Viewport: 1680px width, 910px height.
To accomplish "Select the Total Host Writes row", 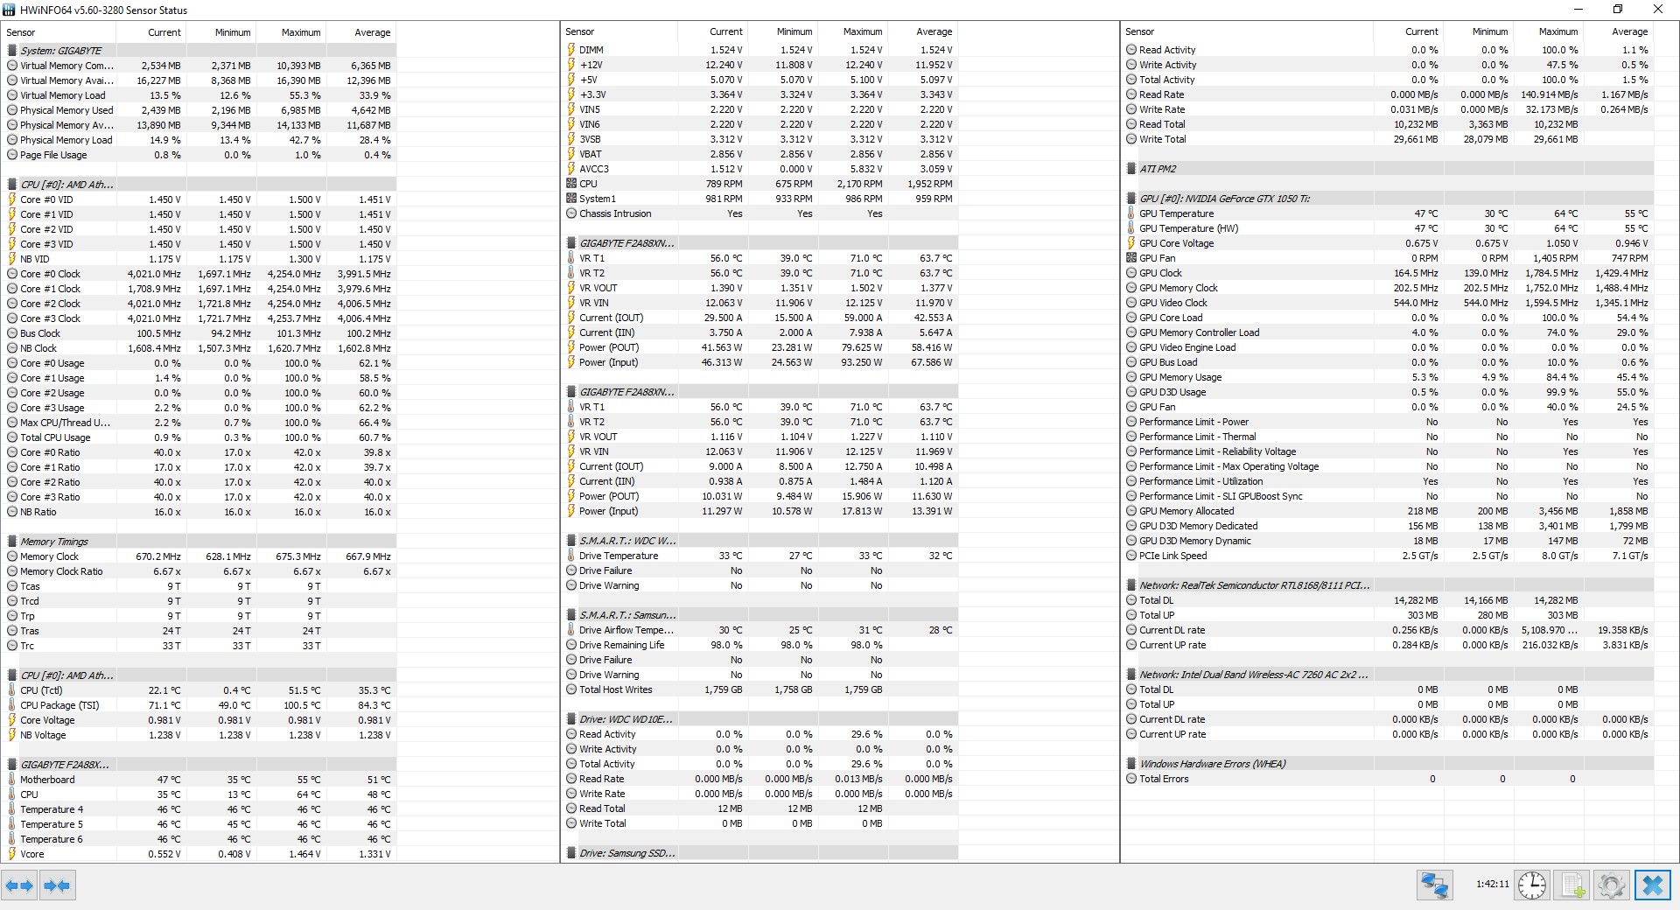I will coord(761,689).
